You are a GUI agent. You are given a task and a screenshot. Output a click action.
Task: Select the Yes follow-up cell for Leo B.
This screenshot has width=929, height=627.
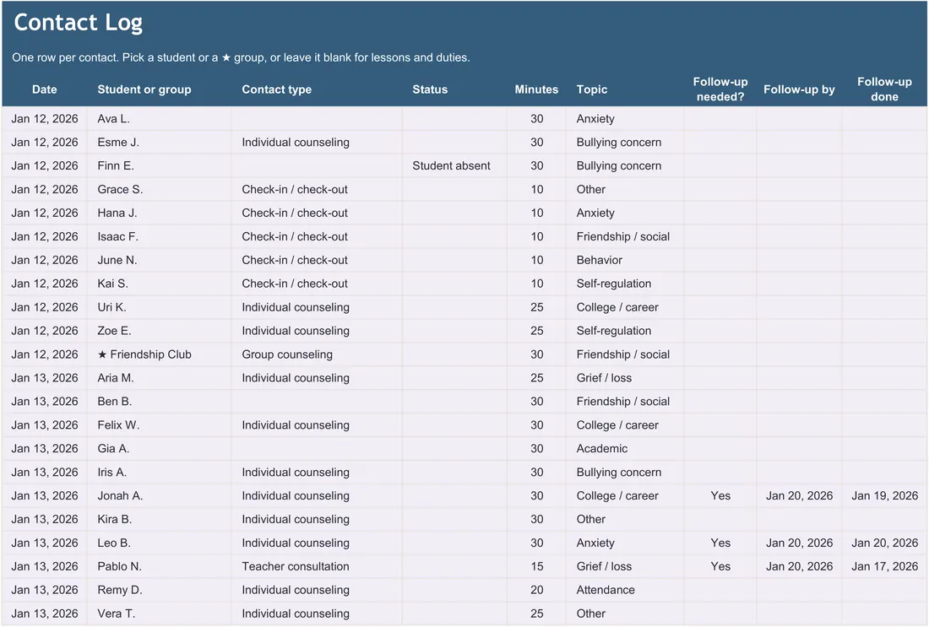720,543
